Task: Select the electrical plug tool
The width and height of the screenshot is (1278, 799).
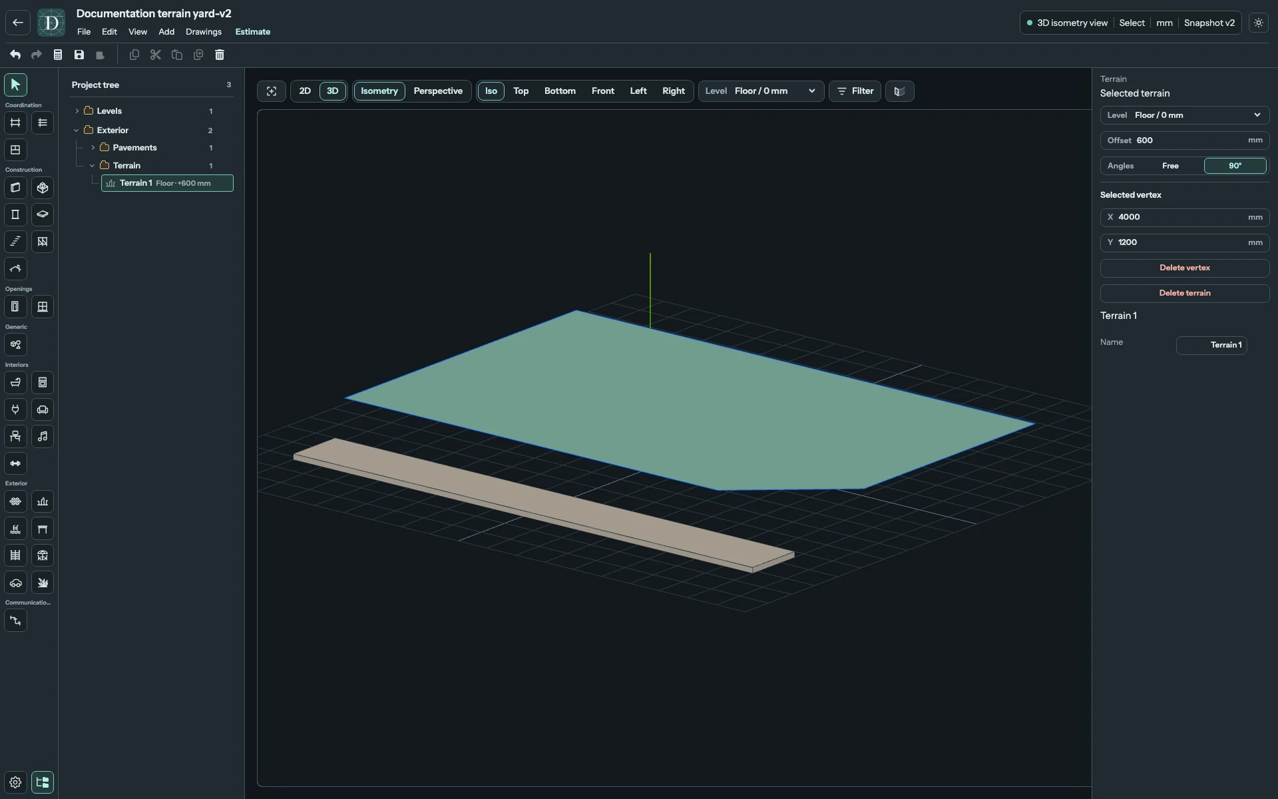Action: [15, 409]
